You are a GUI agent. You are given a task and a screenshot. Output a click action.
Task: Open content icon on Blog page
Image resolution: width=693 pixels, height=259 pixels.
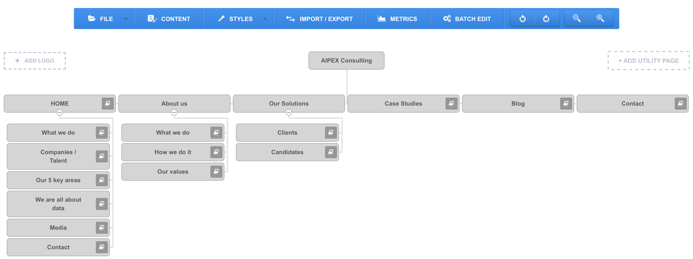pos(566,104)
